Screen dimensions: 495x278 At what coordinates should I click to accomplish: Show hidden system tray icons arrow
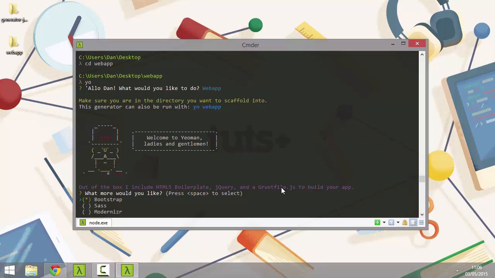pos(457,271)
